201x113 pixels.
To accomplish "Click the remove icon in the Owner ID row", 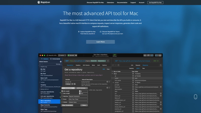I will (x=109, y=82).
